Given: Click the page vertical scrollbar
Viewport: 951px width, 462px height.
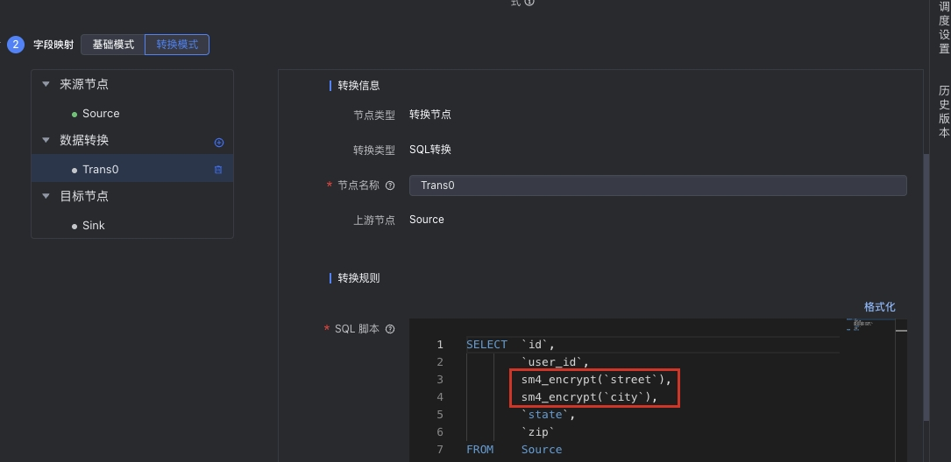Looking at the screenshot, I should coord(925,262).
